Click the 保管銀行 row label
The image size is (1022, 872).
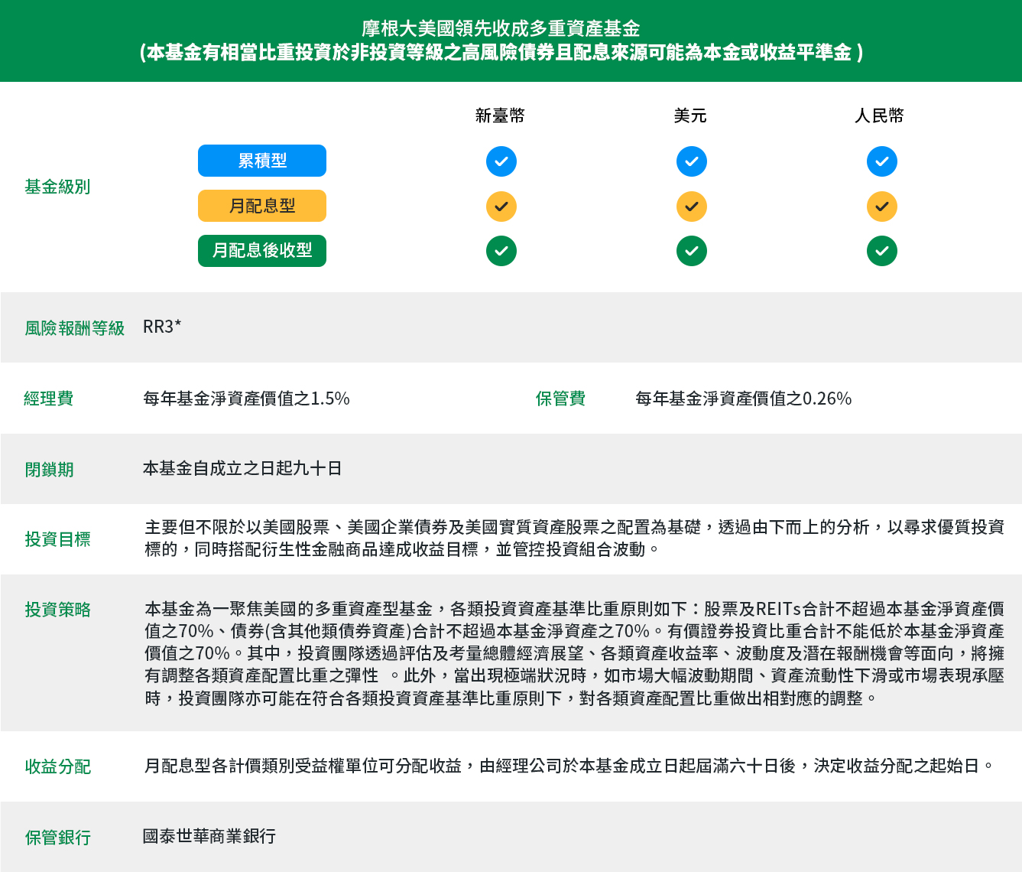[57, 838]
